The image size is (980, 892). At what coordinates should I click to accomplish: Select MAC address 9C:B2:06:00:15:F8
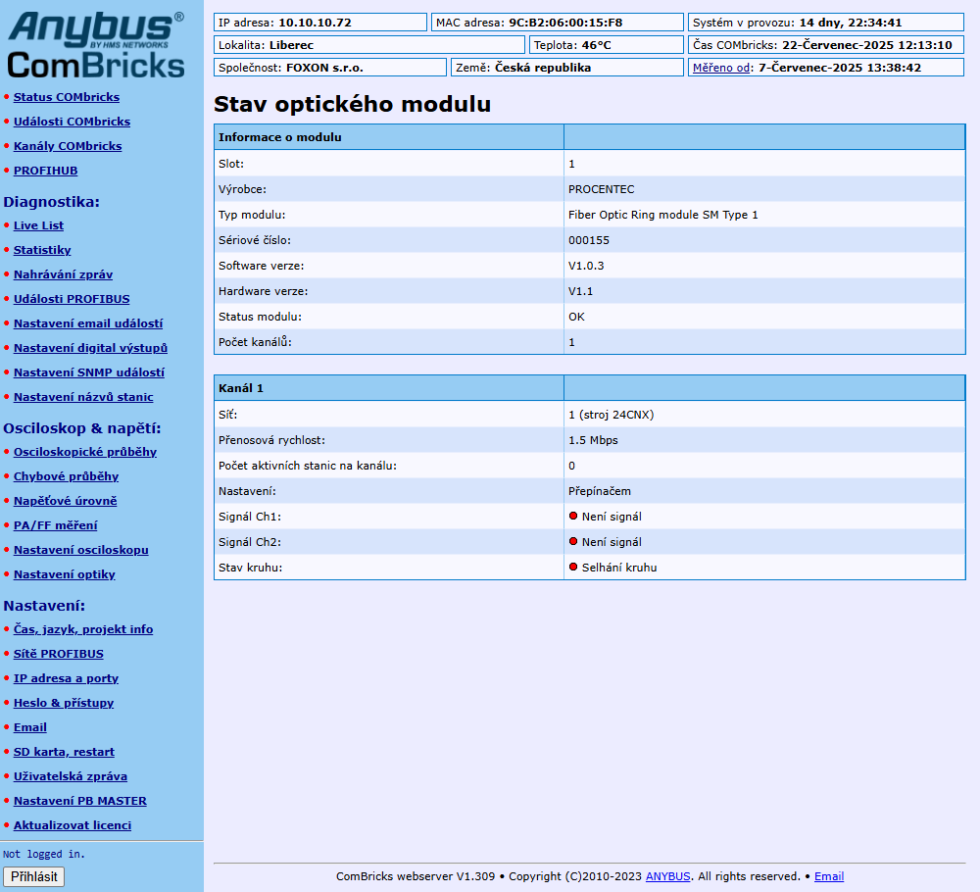[x=565, y=23]
